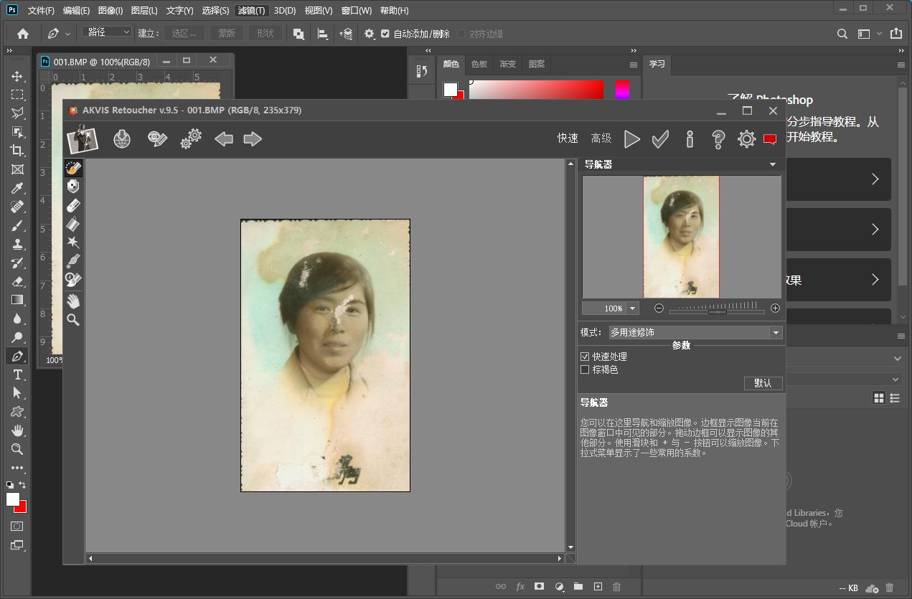Open AKVIS program info icon
Image resolution: width=912 pixels, height=599 pixels.
[690, 139]
